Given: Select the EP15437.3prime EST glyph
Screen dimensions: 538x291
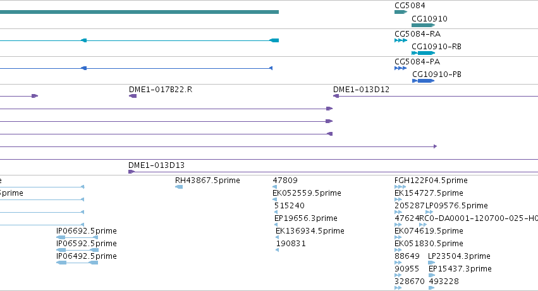Looking at the screenshot, I should pos(432,275).
